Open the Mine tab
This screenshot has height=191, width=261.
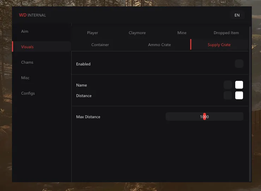click(182, 33)
